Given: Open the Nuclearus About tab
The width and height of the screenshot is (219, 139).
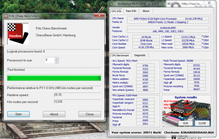Looking at the screenshot, I should 146,11.
